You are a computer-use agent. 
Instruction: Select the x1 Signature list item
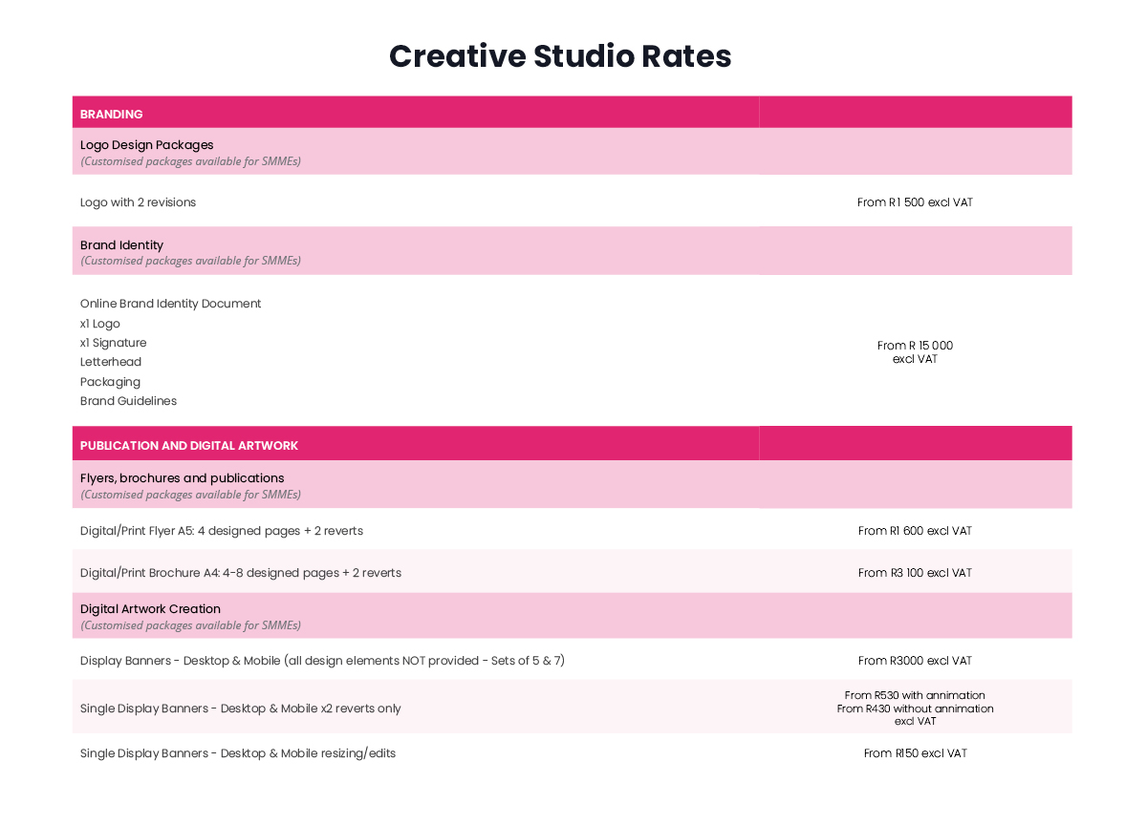[114, 343]
